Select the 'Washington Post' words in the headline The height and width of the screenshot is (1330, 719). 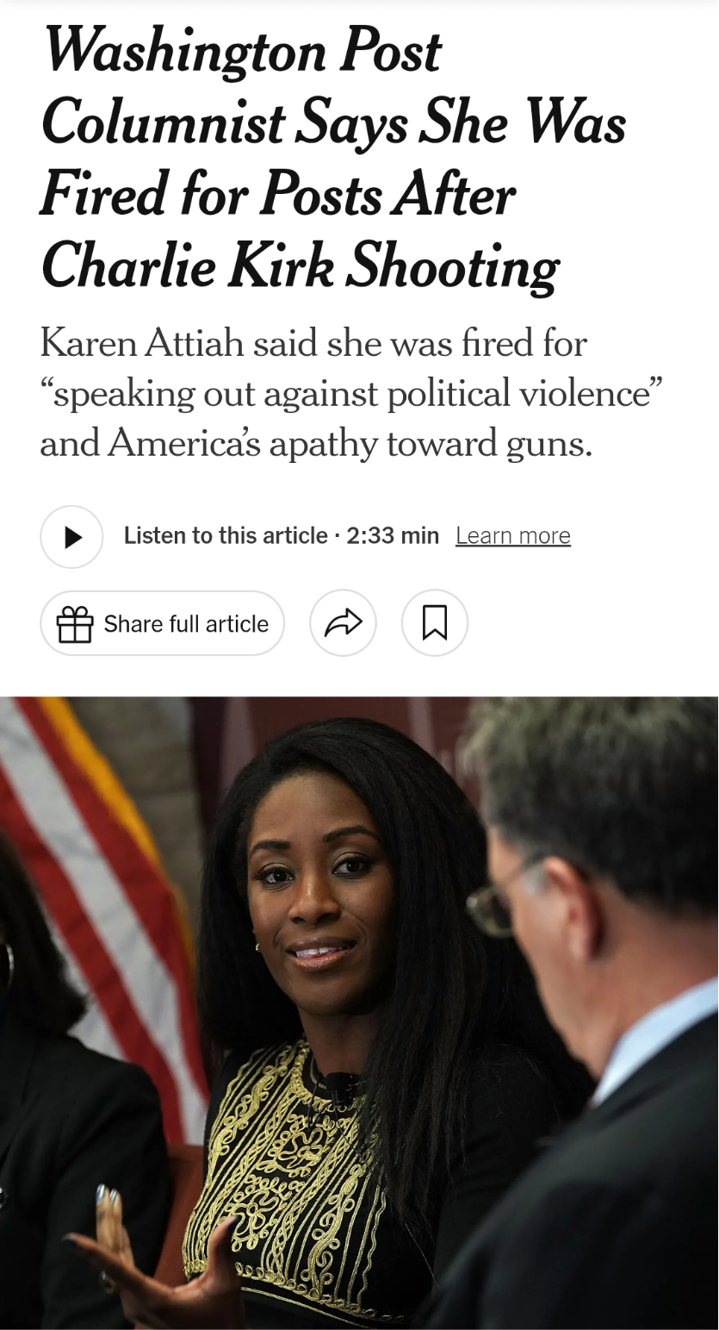(x=242, y=52)
